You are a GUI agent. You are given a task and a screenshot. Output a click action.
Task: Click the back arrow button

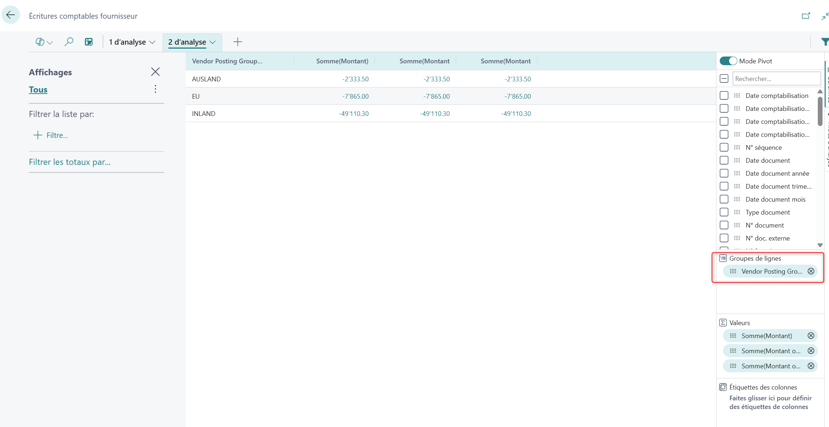[10, 15]
